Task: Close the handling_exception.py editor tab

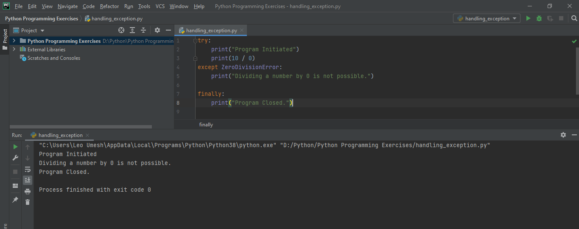Action: pos(242,31)
